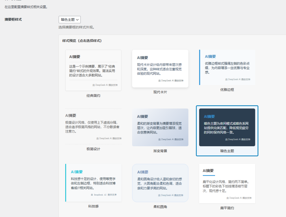
Task: Click the DeepSeek icon in 科技感 card footer
Action: coord(92,195)
